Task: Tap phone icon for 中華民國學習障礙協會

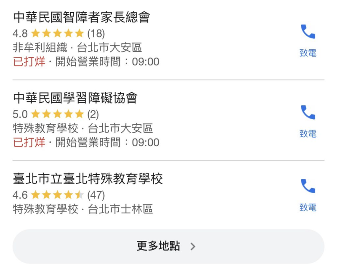Action: [x=308, y=112]
